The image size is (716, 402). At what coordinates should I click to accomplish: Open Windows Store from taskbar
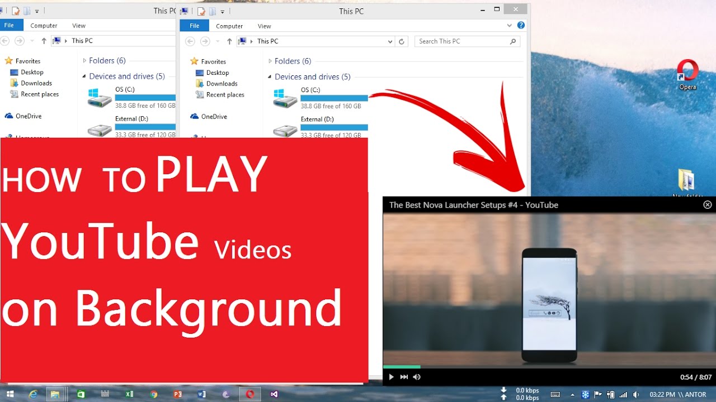tap(81, 394)
